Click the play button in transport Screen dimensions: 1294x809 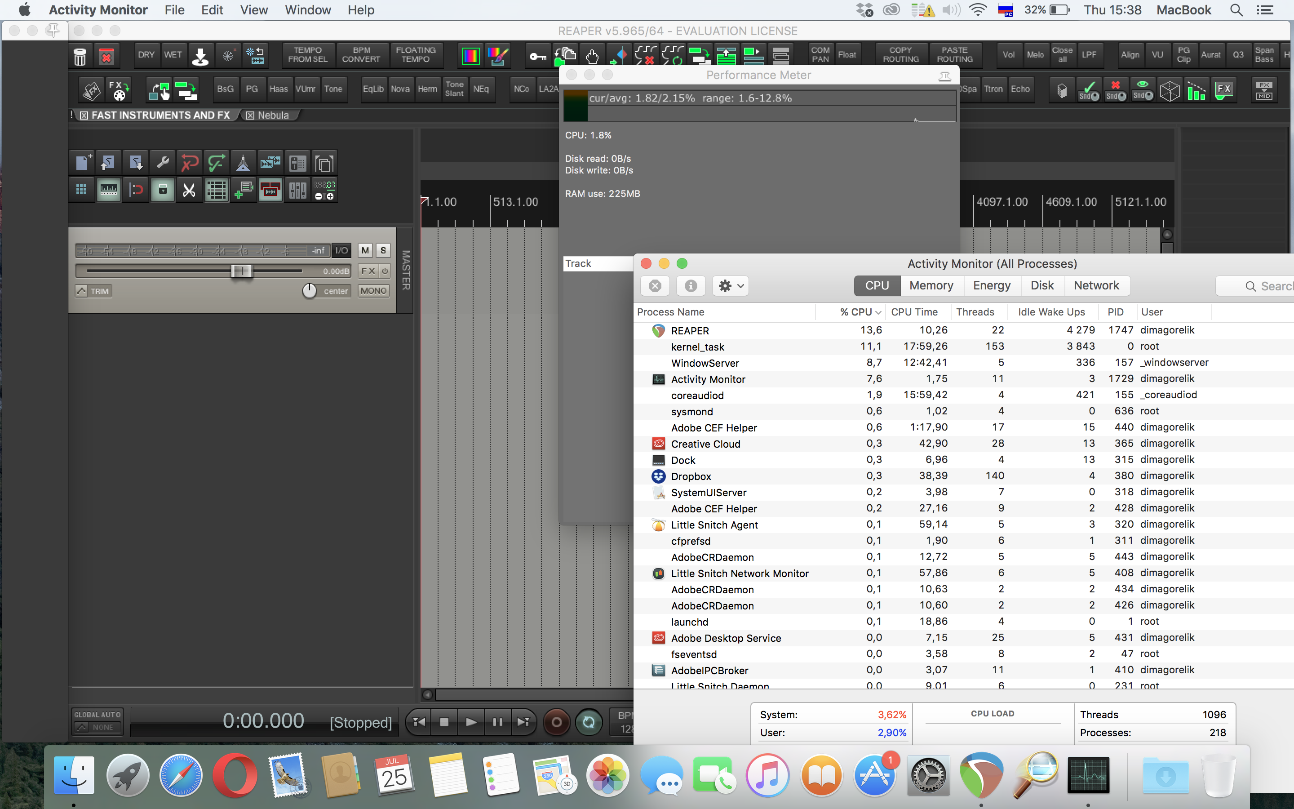pos(471,722)
